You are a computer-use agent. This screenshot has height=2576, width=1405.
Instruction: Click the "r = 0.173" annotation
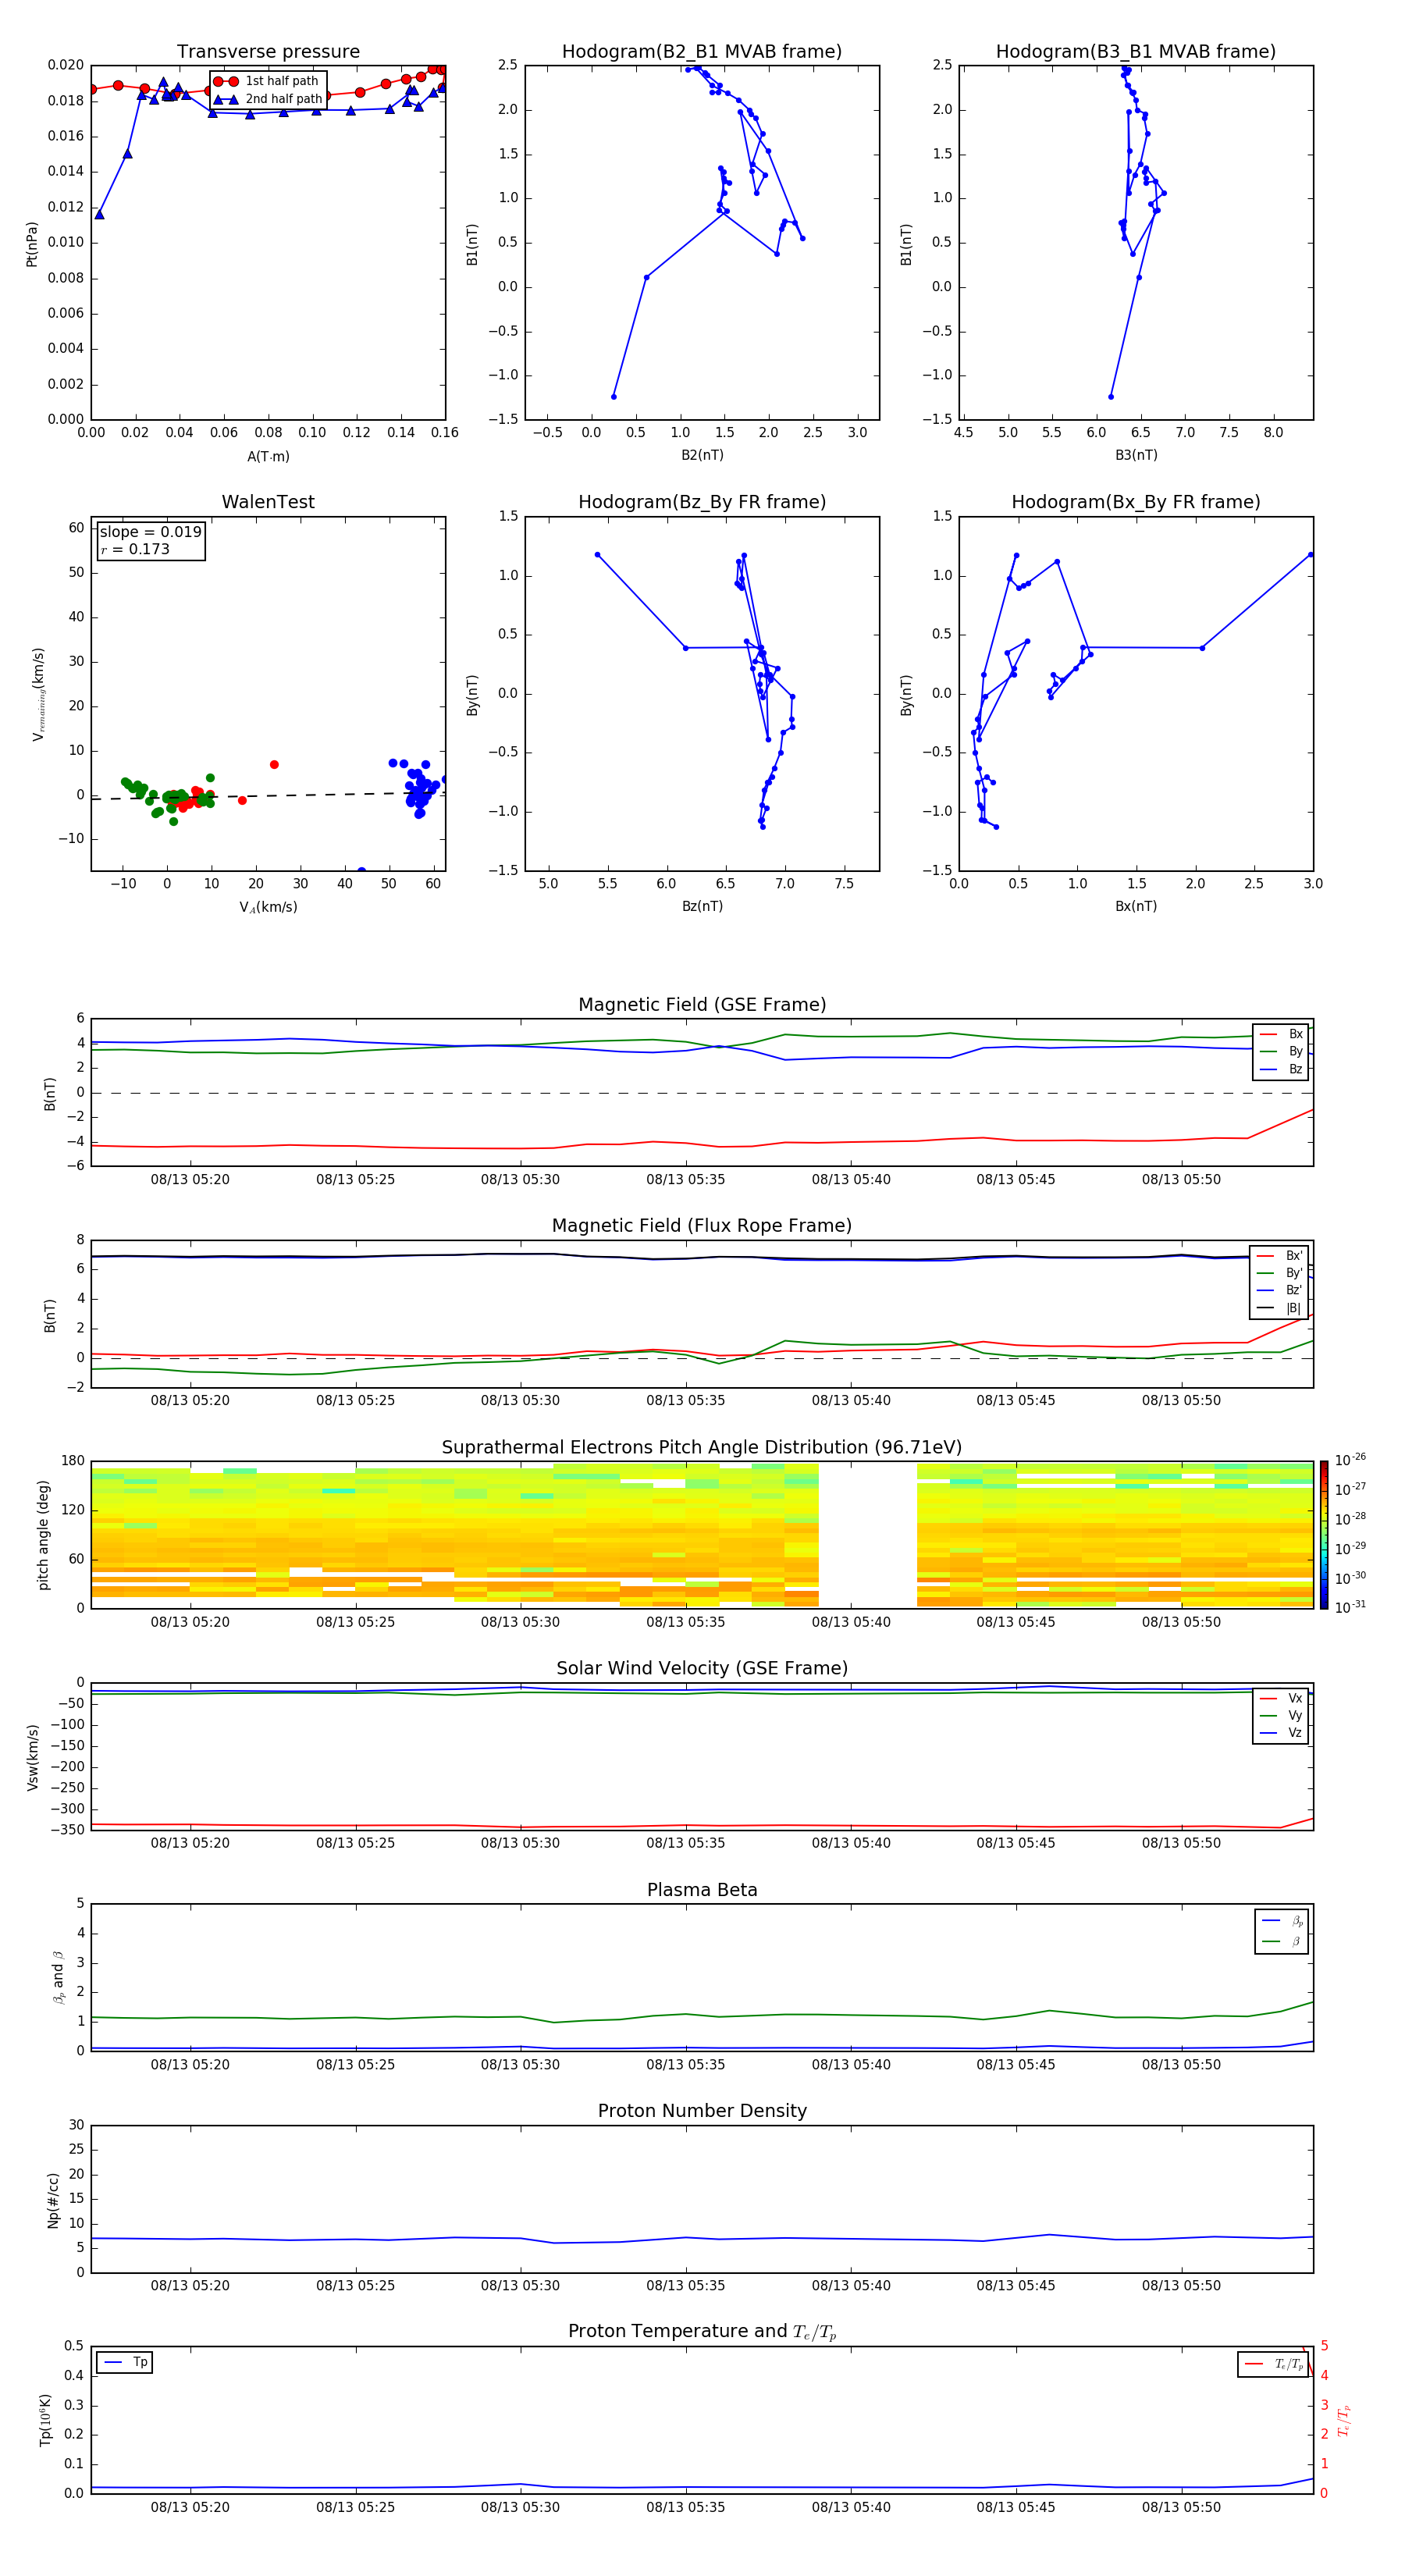coord(135,549)
